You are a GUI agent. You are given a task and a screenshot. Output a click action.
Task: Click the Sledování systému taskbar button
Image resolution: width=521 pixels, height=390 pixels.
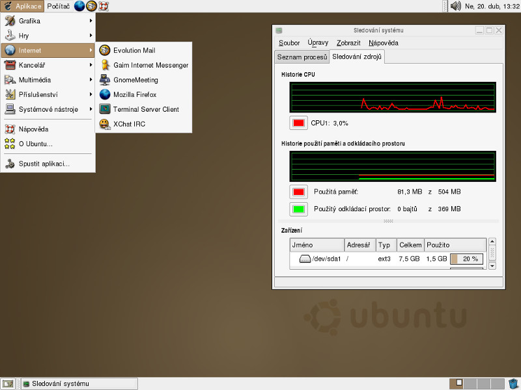pos(79,383)
